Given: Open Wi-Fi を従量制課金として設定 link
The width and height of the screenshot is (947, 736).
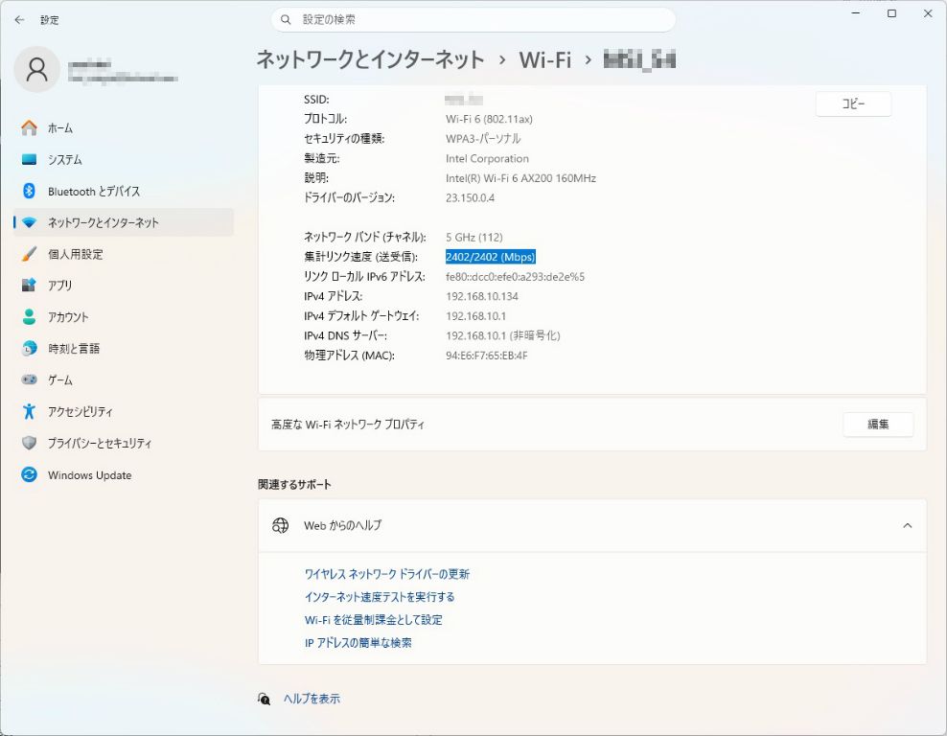Looking at the screenshot, I should (x=373, y=620).
